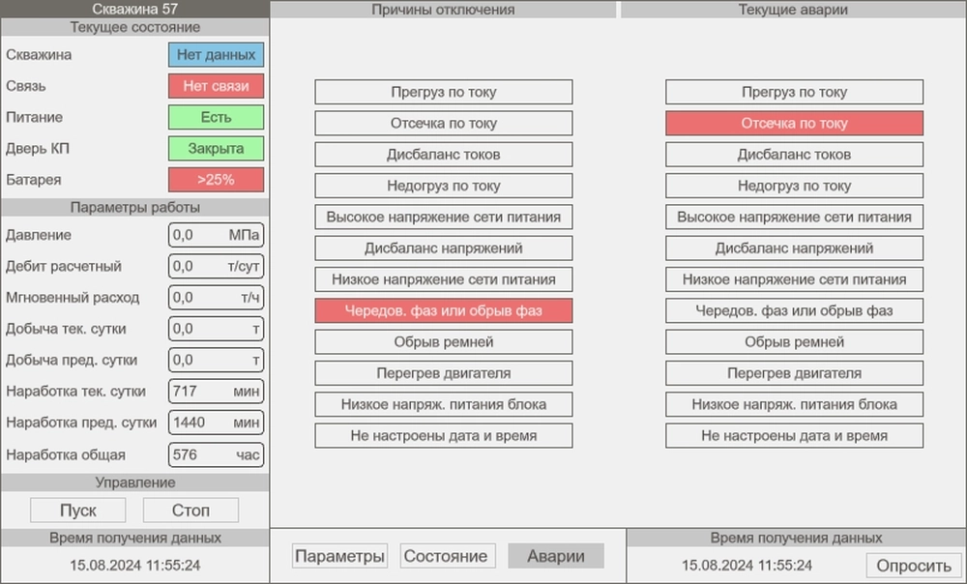Click red Отсечка по току current alarm
This screenshot has width=967, height=584.
click(794, 124)
